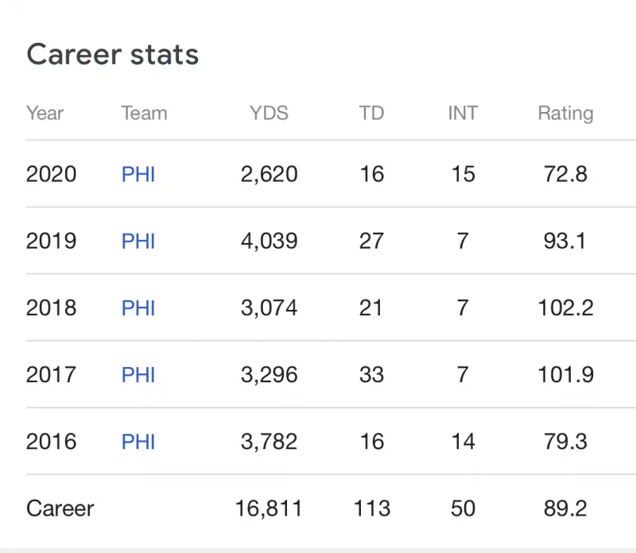Open the PHI team link for 2017

click(138, 374)
